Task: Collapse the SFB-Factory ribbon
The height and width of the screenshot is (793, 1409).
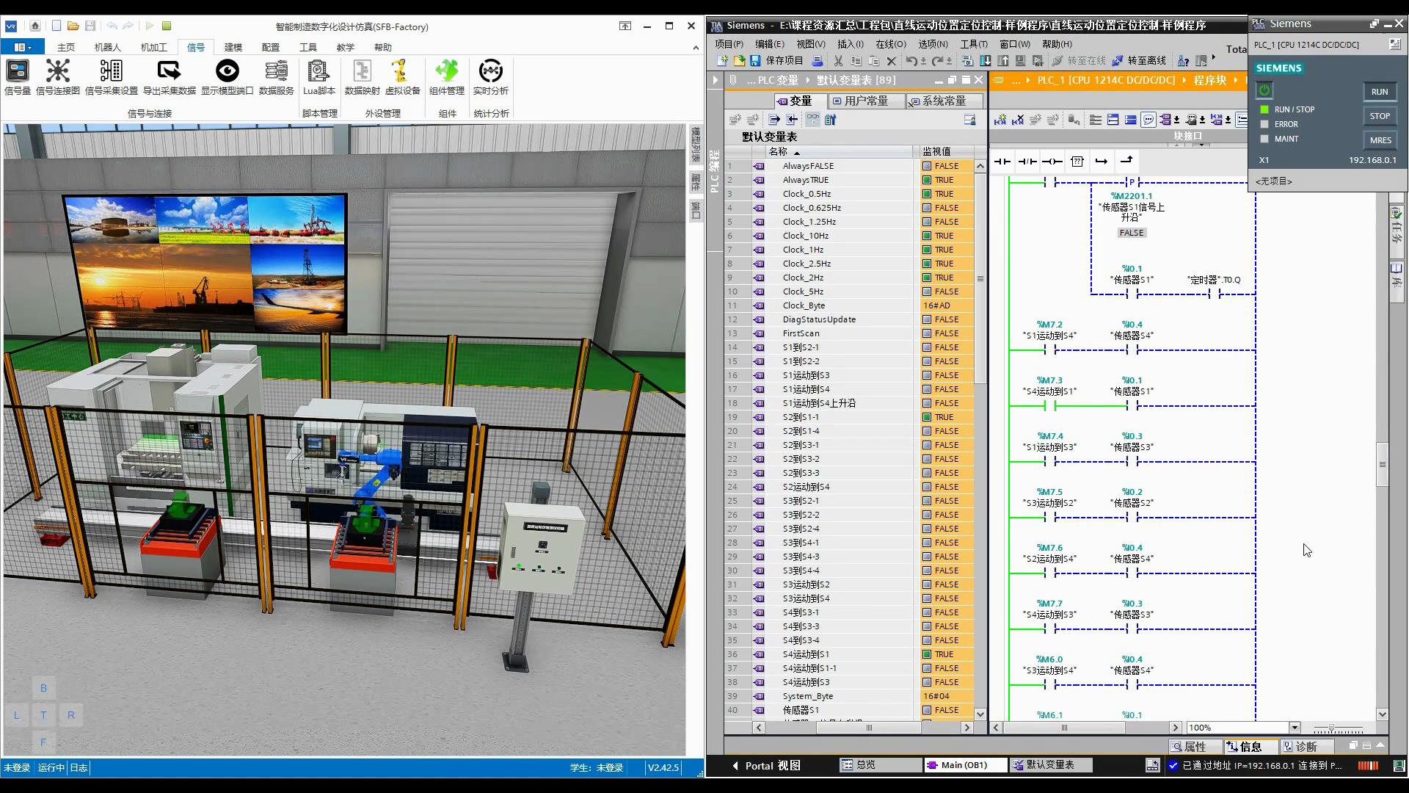Action: [695, 48]
